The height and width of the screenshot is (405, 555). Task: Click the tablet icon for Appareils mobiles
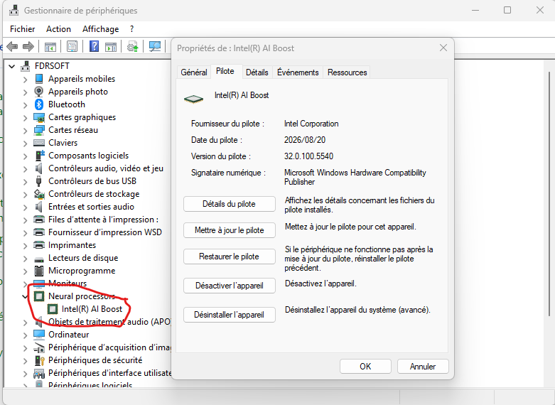pos(39,79)
